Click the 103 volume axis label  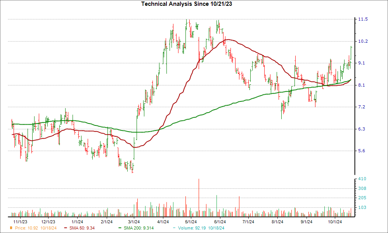click(x=362, y=207)
